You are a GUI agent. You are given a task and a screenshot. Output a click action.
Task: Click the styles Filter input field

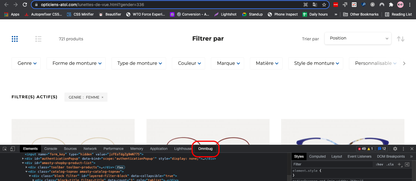(332, 164)
